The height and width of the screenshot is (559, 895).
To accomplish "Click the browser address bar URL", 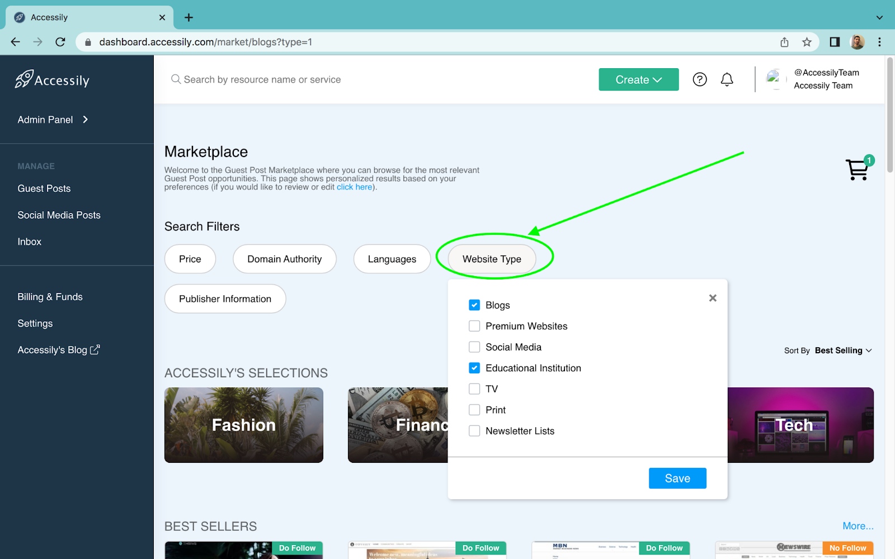I will tap(205, 42).
